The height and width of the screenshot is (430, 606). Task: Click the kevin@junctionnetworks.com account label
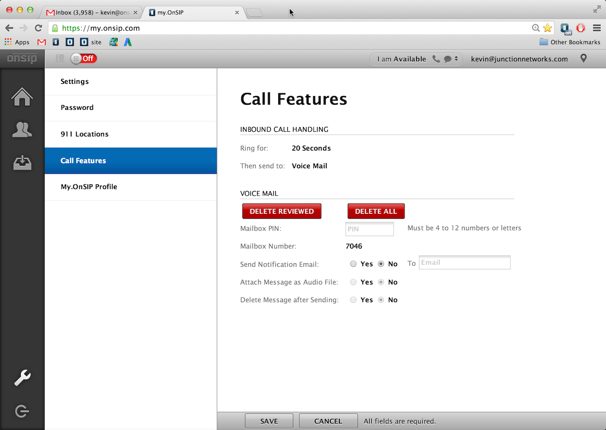519,59
